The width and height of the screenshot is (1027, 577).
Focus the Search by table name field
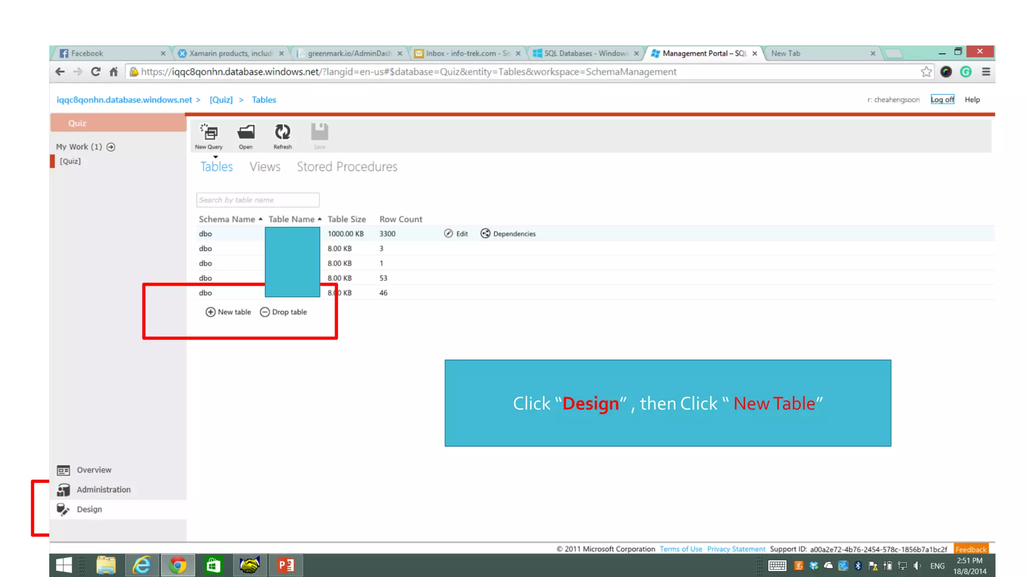pyautogui.click(x=258, y=200)
